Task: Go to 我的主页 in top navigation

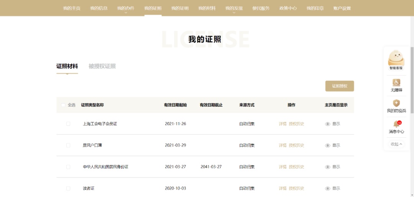Action: (72, 8)
